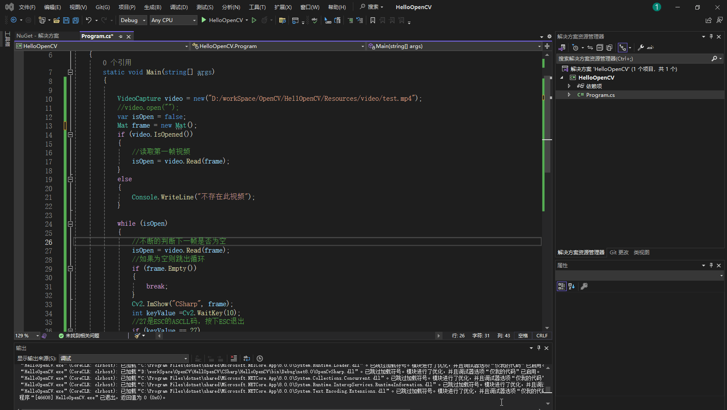Open the Debug configuration dropdown
The width and height of the screenshot is (727, 410).
pyautogui.click(x=133, y=20)
